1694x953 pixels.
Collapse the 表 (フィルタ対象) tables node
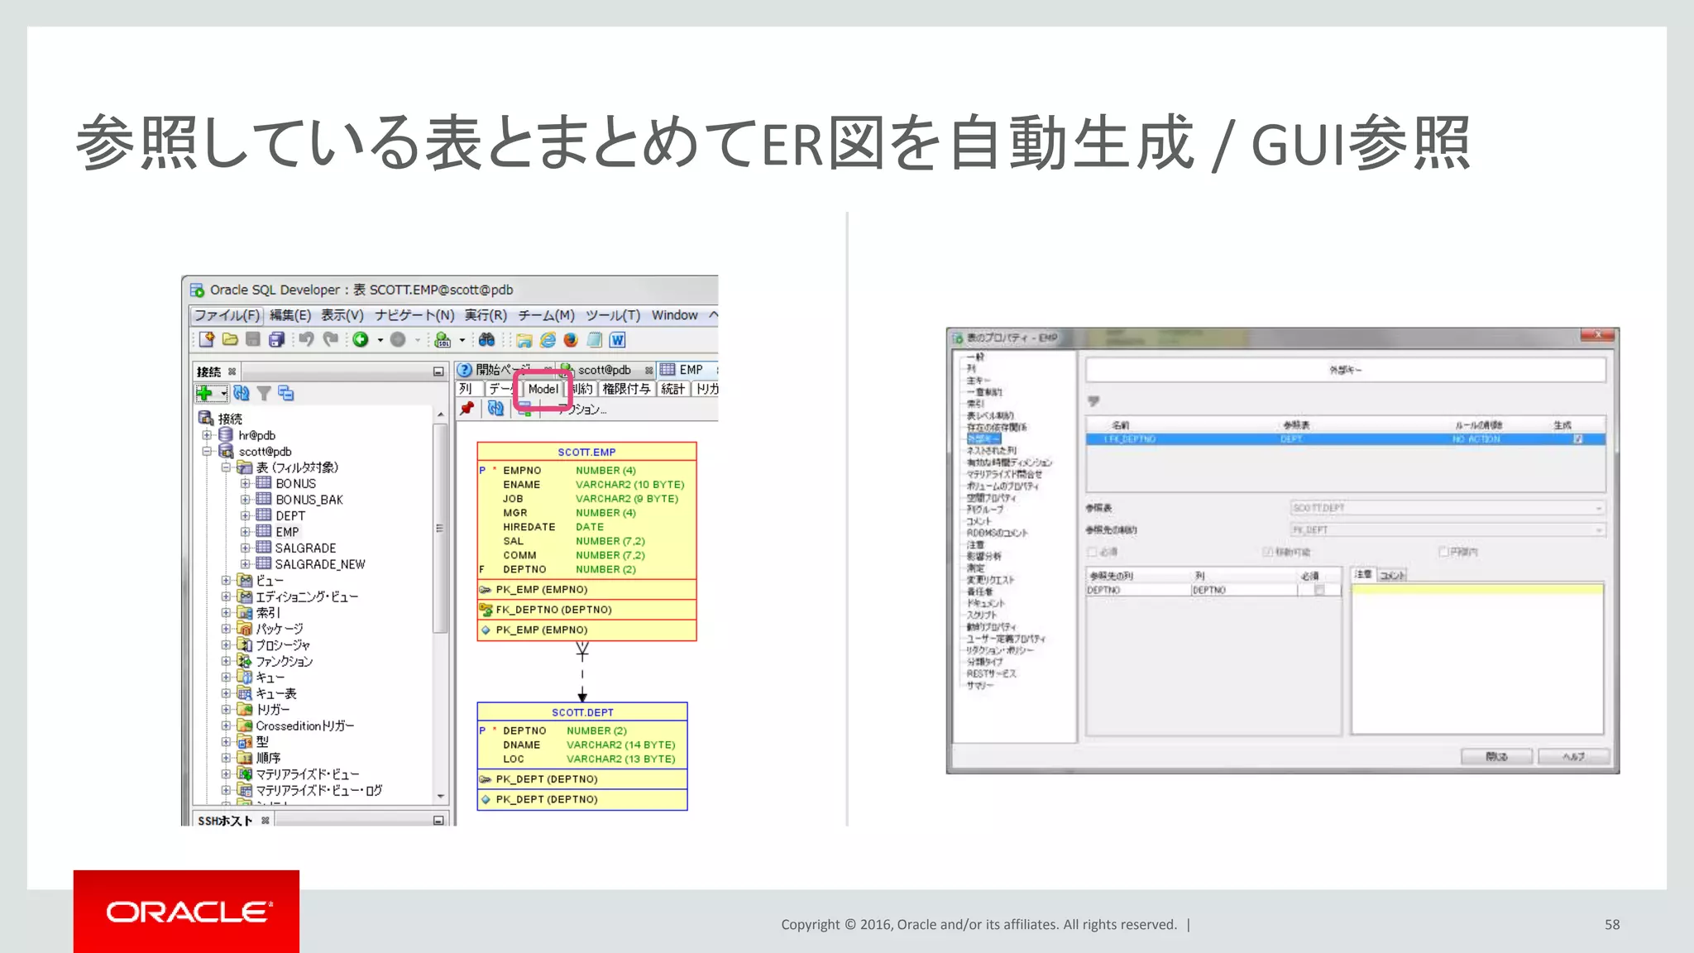[x=225, y=467]
